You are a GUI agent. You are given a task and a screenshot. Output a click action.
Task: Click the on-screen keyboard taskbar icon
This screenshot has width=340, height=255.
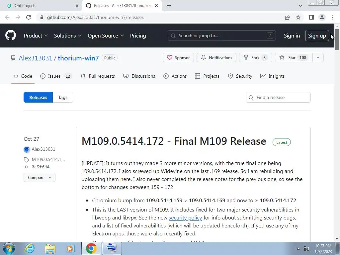coord(112,248)
